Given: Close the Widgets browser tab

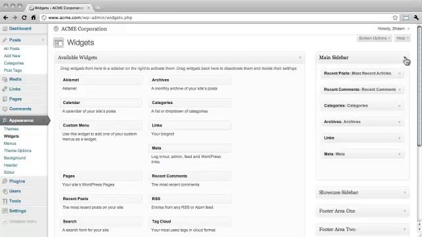Looking at the screenshot, I should coord(88,8).
